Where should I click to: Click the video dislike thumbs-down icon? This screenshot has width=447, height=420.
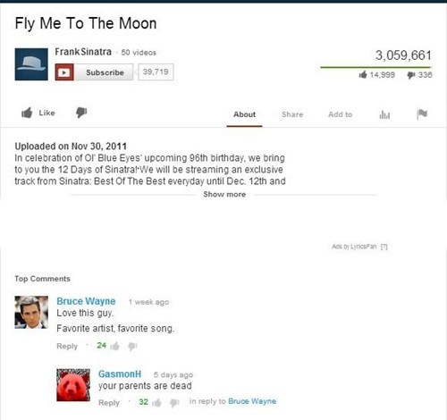[81, 113]
